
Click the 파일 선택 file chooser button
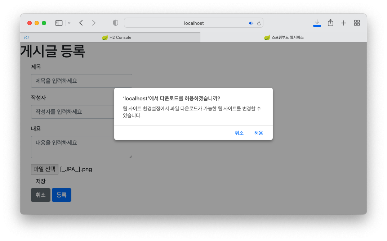[x=45, y=169]
